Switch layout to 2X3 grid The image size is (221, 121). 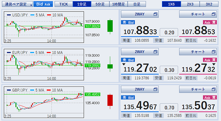(x=190, y=4)
